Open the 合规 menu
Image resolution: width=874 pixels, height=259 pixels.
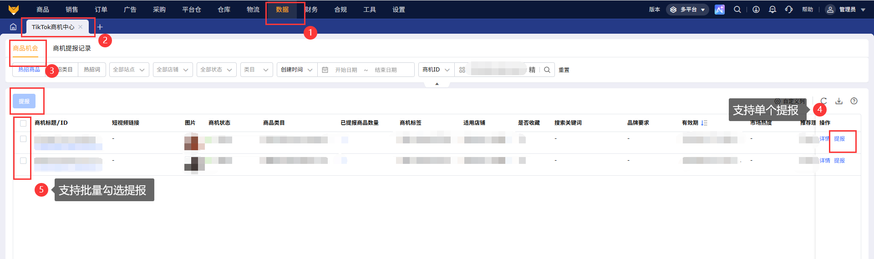coord(340,10)
